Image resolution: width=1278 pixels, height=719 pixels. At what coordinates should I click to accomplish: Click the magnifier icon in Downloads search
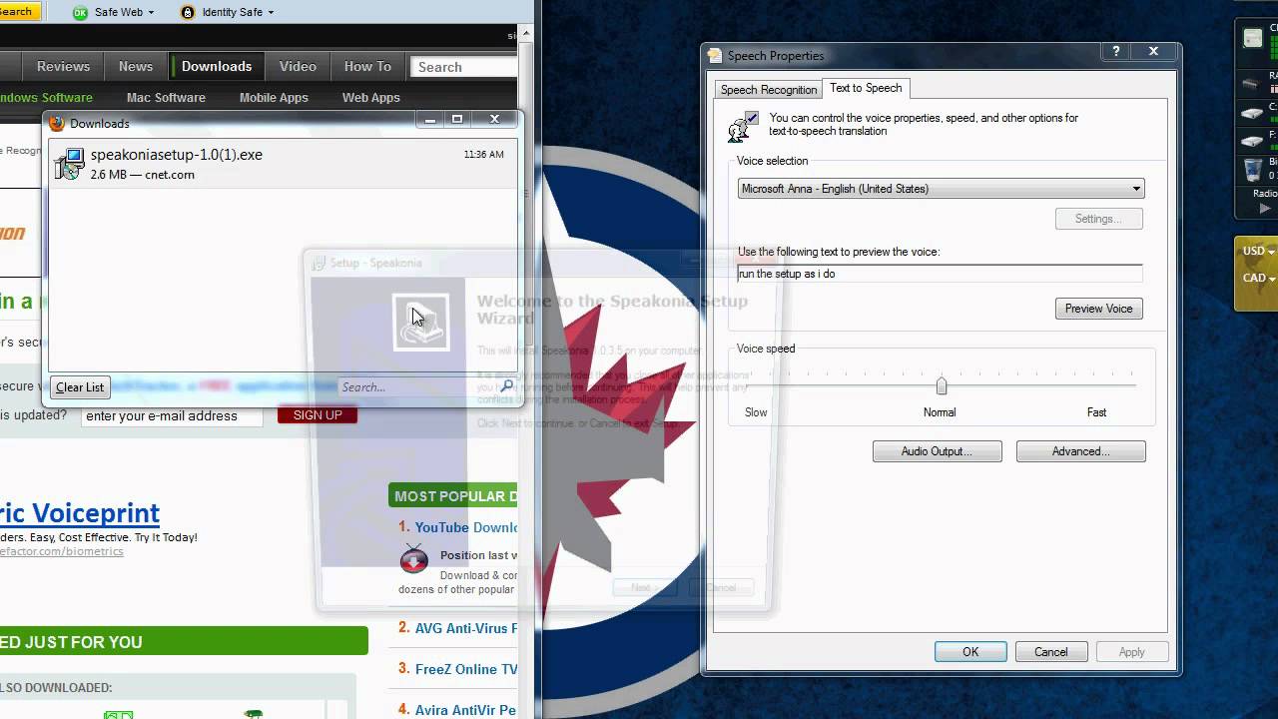507,386
